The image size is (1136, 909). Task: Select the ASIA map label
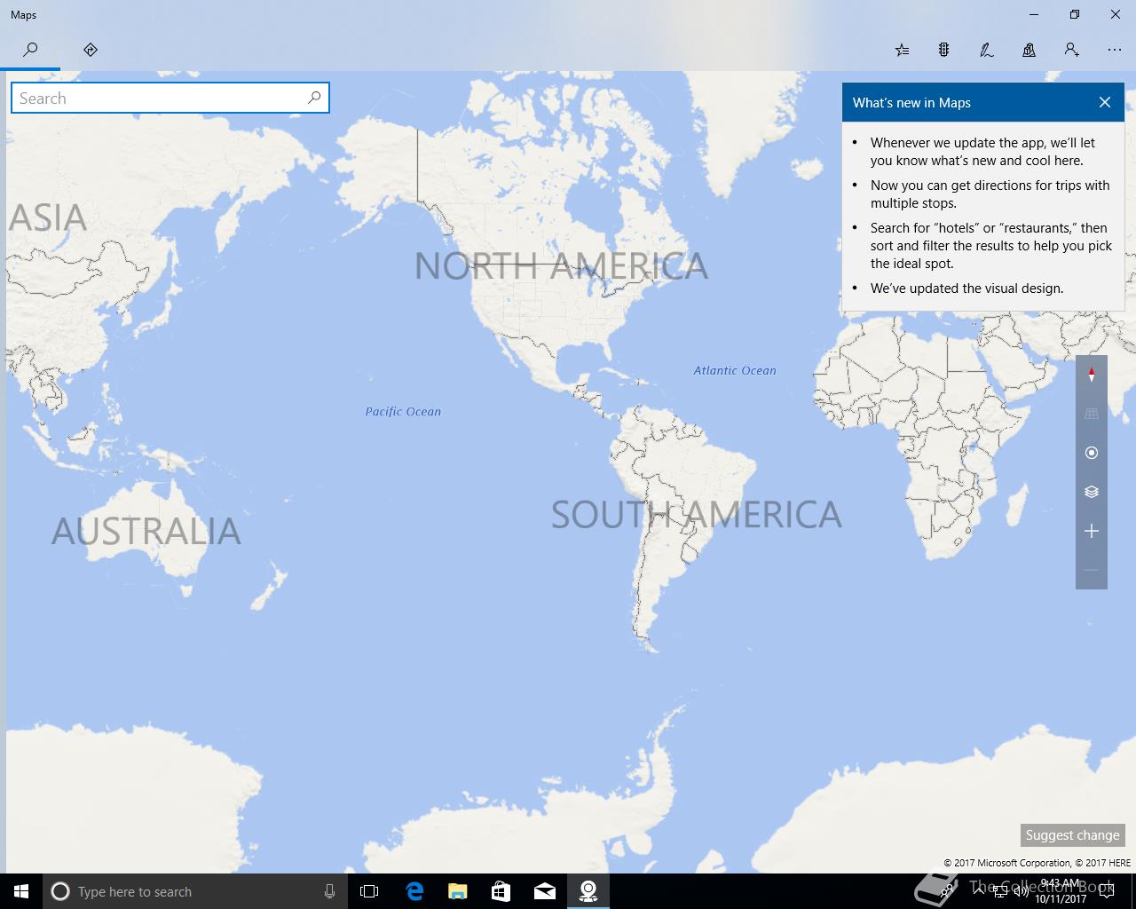point(48,217)
